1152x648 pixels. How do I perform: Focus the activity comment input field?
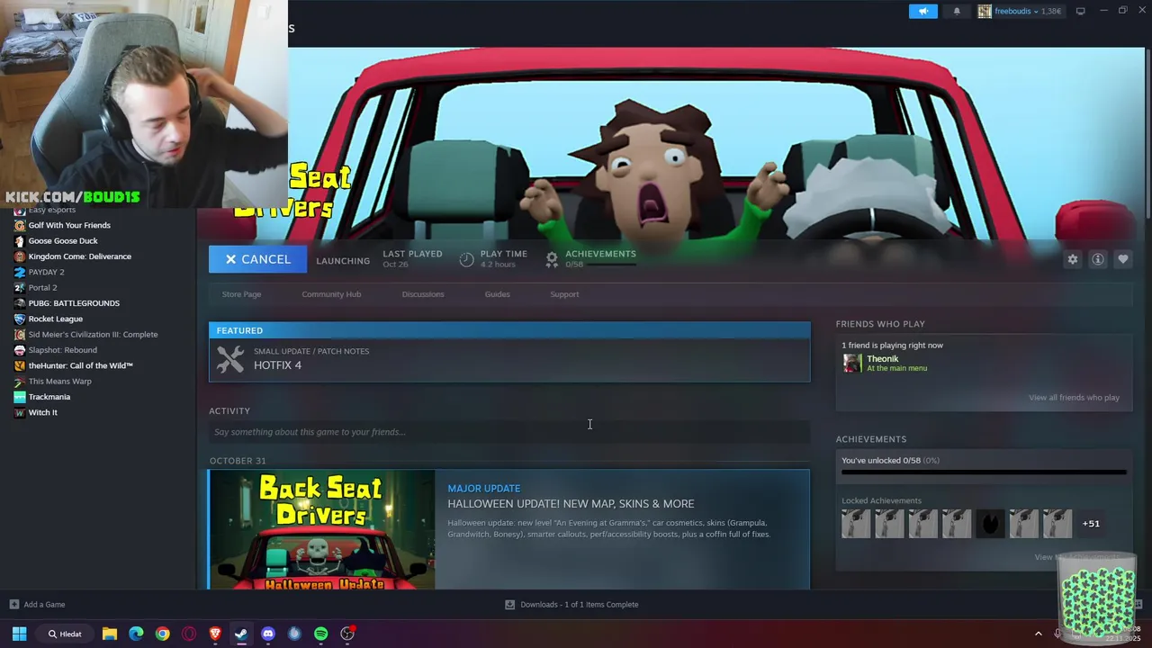tap(509, 432)
